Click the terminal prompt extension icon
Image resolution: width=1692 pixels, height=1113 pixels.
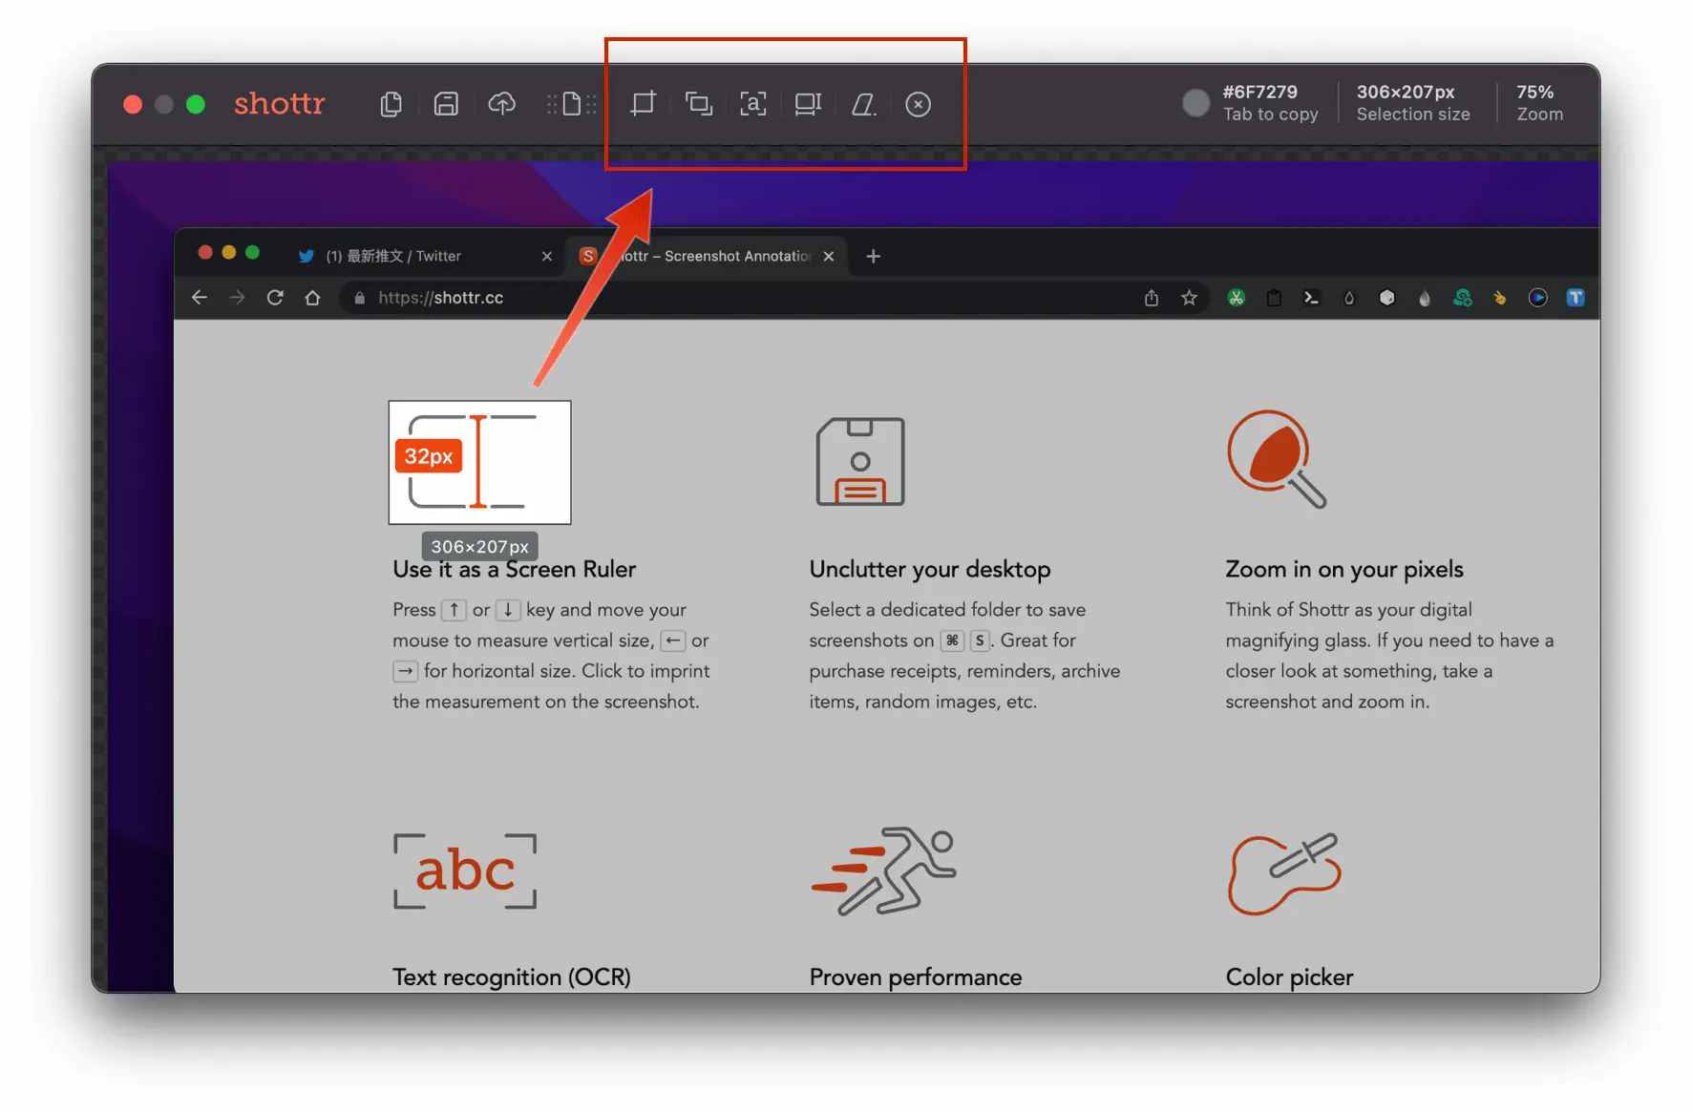pyautogui.click(x=1311, y=298)
